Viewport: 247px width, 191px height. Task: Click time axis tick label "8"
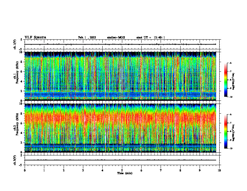180,170
